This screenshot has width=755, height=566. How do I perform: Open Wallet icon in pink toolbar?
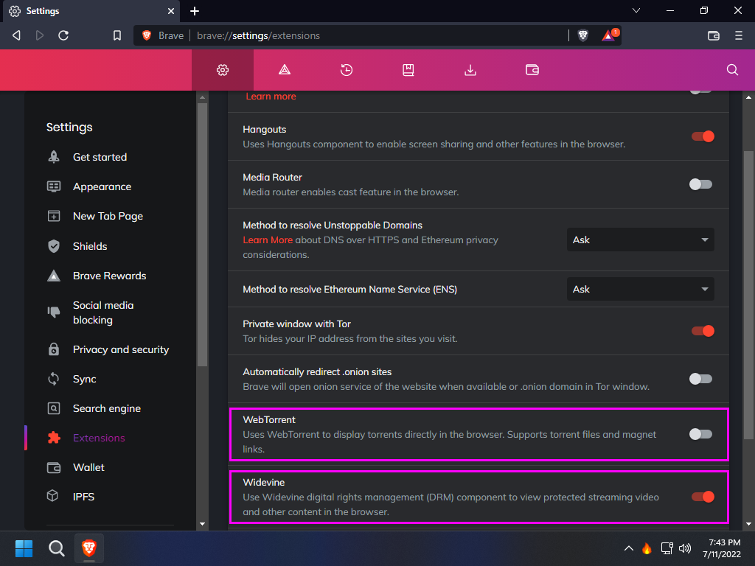click(532, 70)
